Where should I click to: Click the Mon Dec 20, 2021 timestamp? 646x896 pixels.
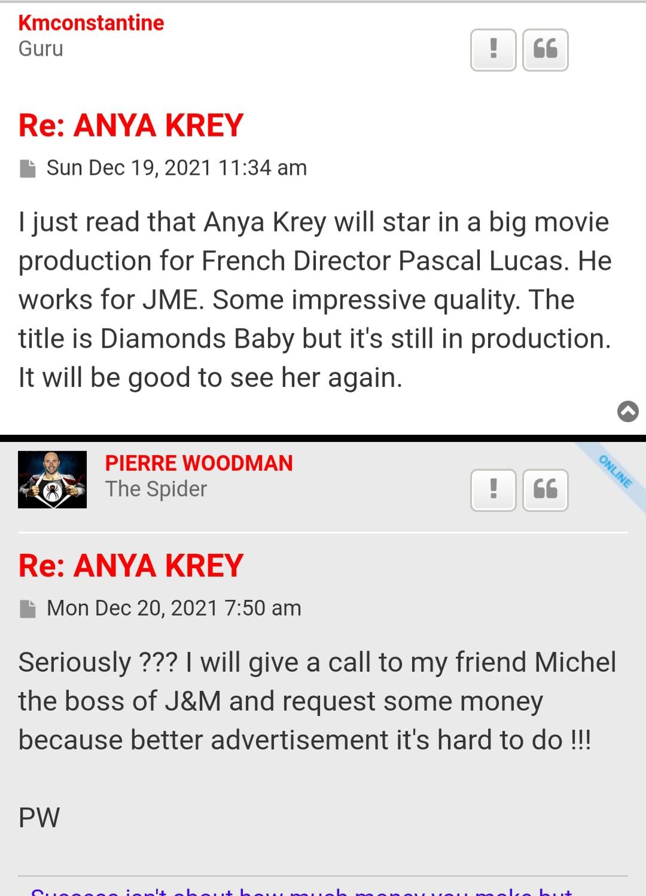173,608
